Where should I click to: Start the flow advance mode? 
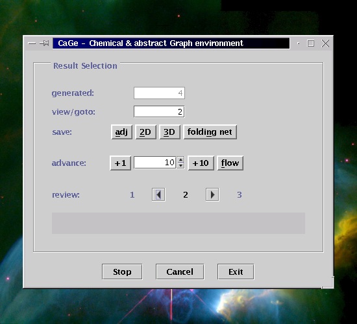[230, 163]
